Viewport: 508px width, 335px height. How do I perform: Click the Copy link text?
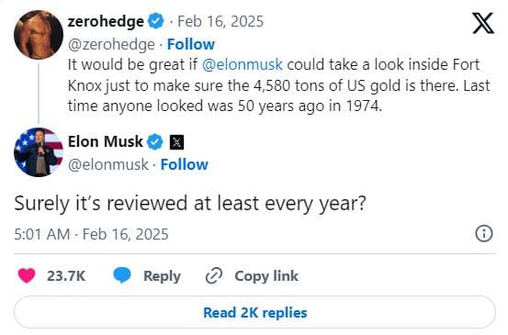266,276
